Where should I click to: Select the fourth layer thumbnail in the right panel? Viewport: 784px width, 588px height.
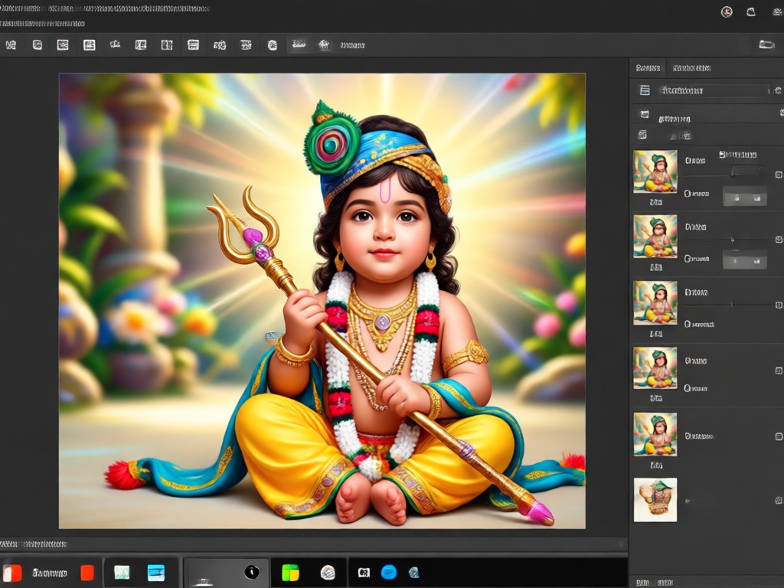[x=655, y=368]
